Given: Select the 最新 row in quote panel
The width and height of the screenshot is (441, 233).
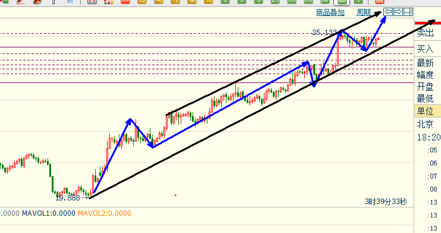Looking at the screenshot, I should [x=428, y=63].
